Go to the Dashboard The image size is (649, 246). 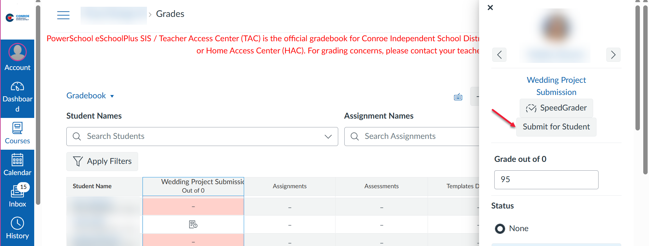18,97
